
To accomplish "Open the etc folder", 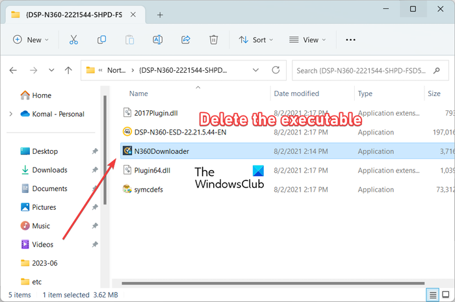I will 31,281.
